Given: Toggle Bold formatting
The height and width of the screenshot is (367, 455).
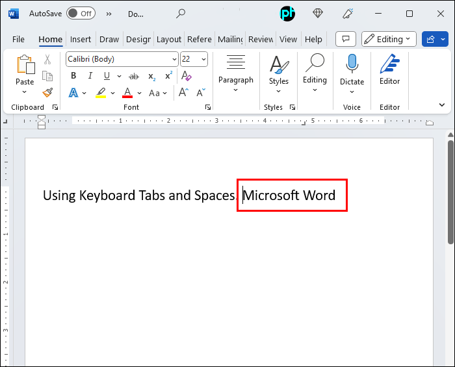Looking at the screenshot, I should click(73, 75).
